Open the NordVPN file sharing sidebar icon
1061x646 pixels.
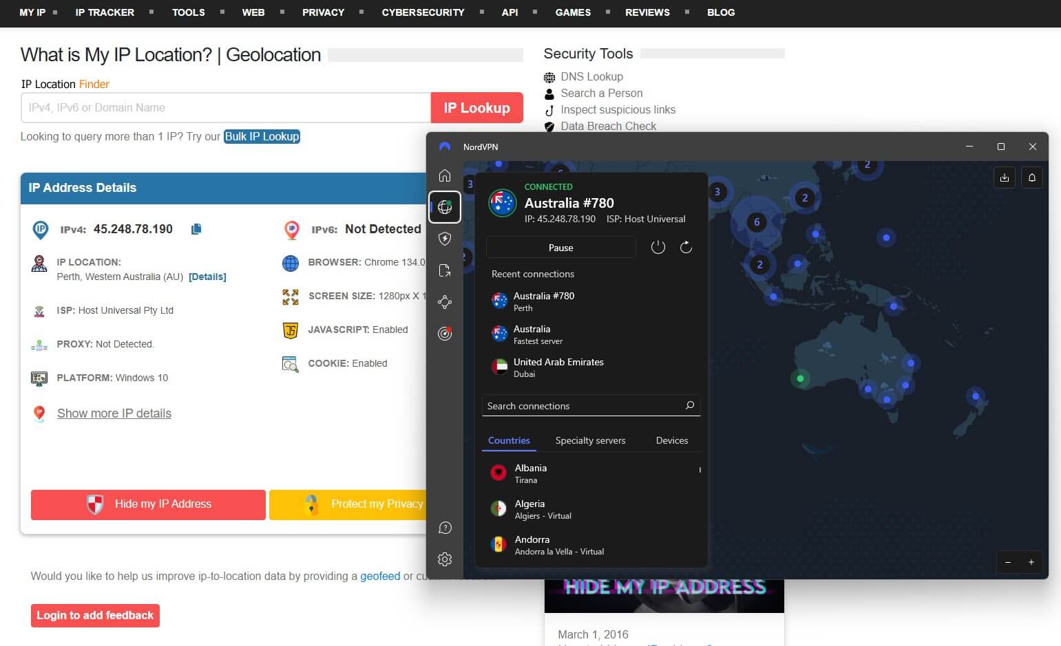click(x=445, y=270)
